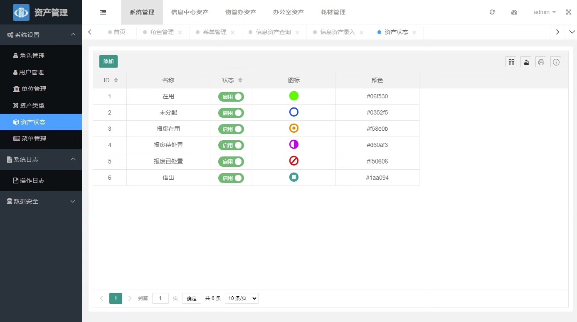Click the print icon in table toolbar
The width and height of the screenshot is (577, 322).
pyautogui.click(x=541, y=62)
